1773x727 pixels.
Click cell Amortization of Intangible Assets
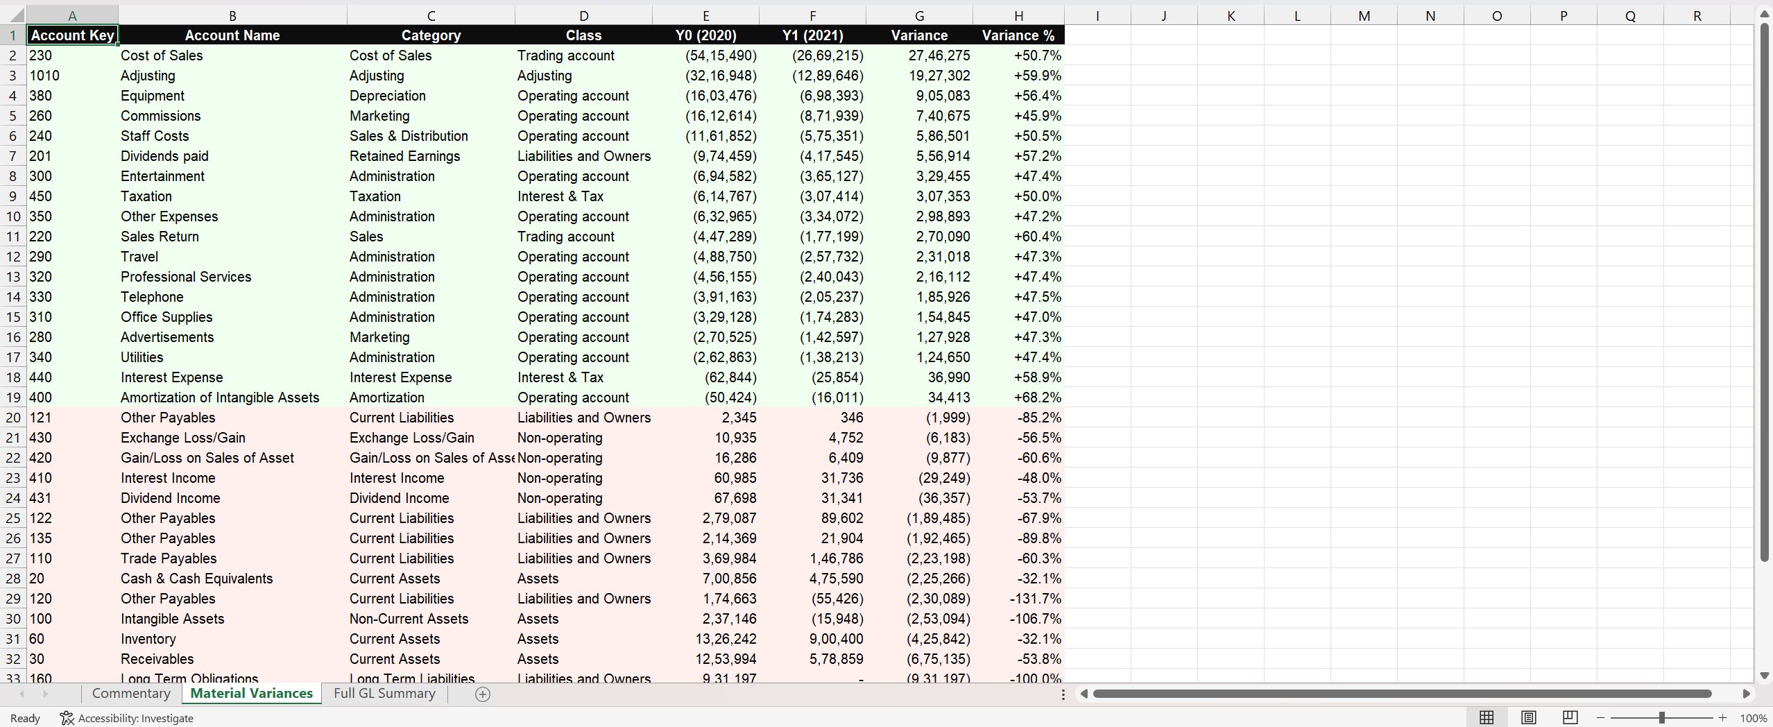click(x=232, y=397)
